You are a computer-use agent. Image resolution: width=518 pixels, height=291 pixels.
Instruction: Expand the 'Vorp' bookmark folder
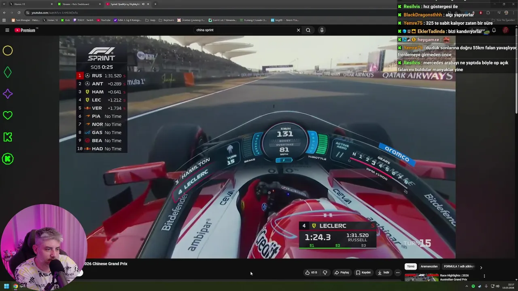[150, 20]
